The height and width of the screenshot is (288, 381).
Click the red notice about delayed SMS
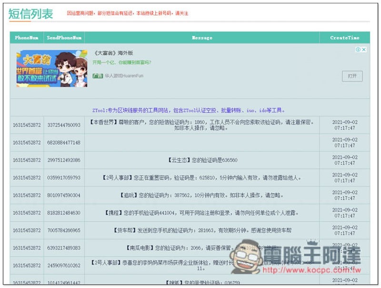[128, 13]
